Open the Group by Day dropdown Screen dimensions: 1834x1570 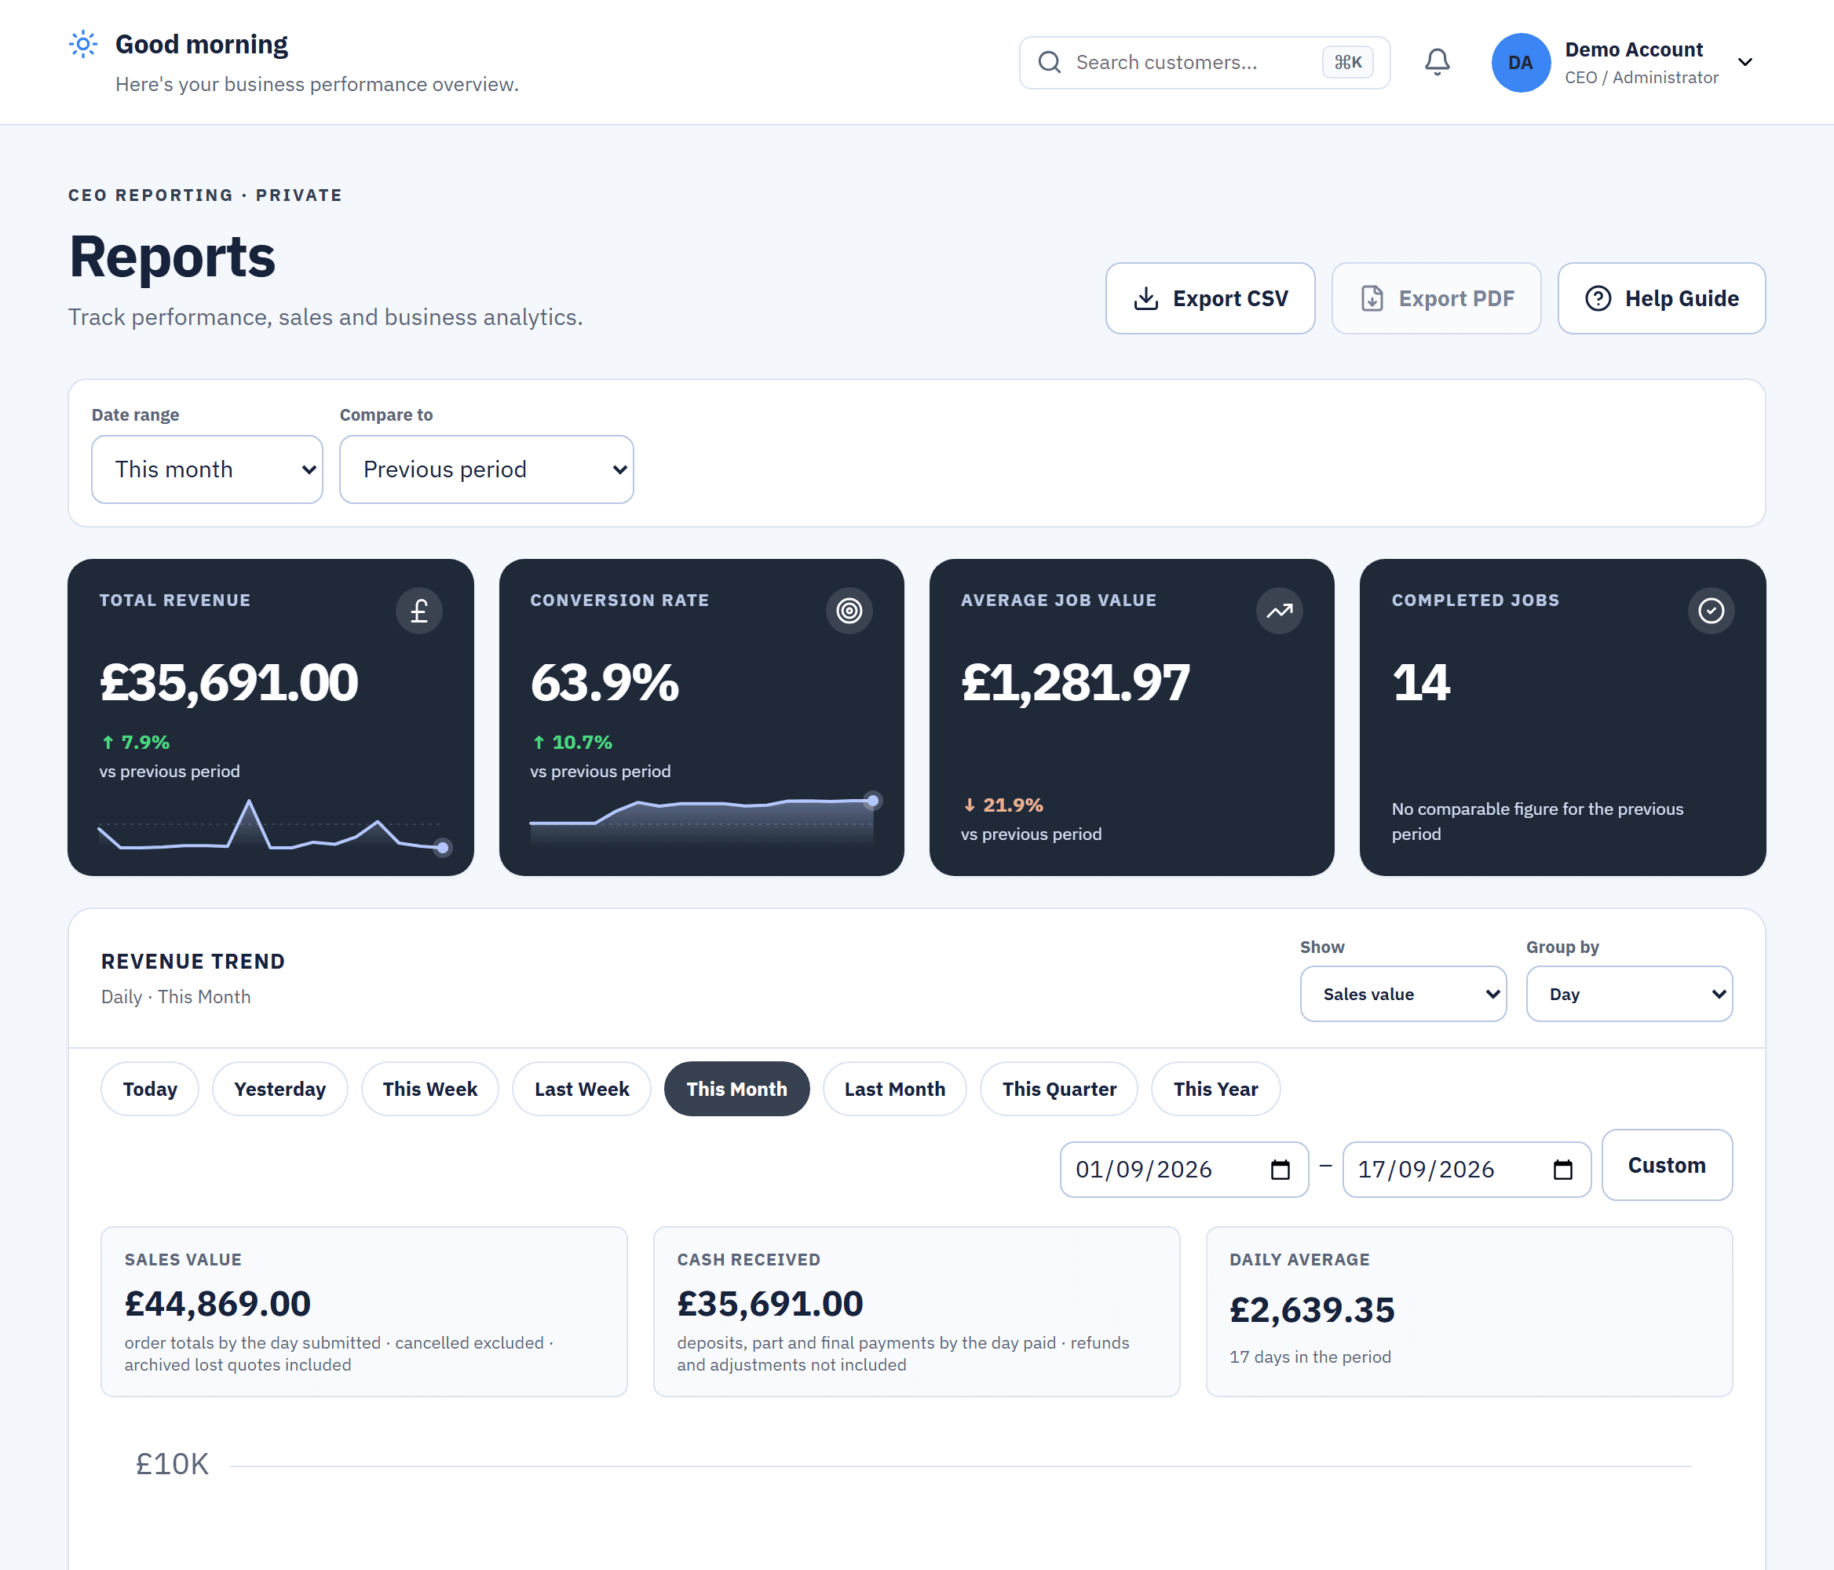point(1628,994)
